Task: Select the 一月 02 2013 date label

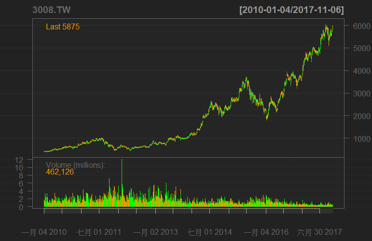Action: click(x=155, y=232)
